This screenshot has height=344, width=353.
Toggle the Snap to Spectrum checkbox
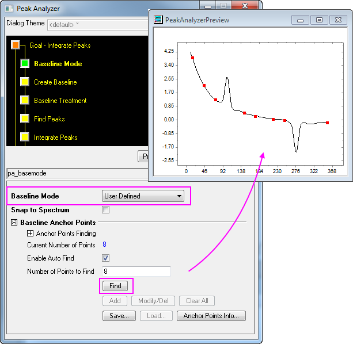pyautogui.click(x=105, y=210)
